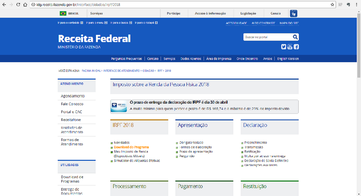Screen dimensions: 361x196
Task: Select the English Version menu item
Action: tap(288, 59)
